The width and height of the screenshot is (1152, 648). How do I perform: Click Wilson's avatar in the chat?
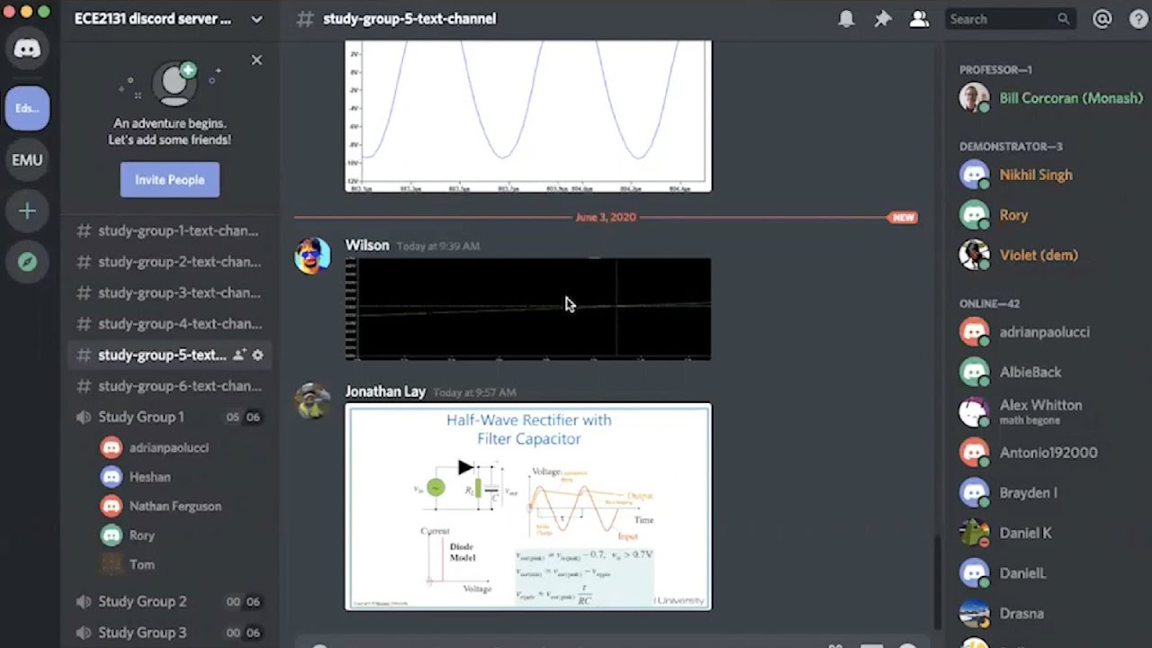(x=313, y=256)
